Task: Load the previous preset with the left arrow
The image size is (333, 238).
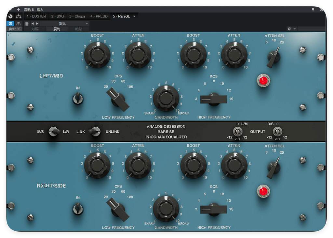Action: click(33, 24)
